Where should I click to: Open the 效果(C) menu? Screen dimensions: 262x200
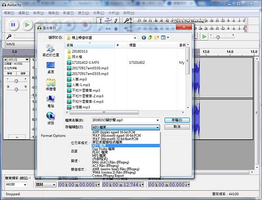(x=99, y=13)
